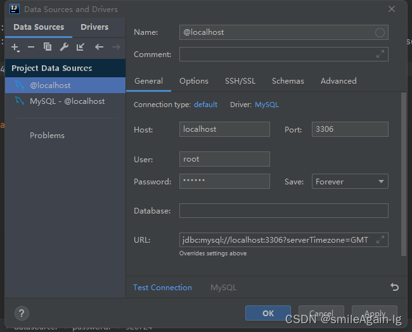This screenshot has height=332, width=412.
Task: Open help with the question mark button
Action: (22, 313)
